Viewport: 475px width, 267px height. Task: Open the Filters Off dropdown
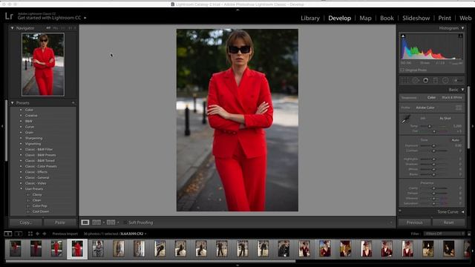coord(444,234)
